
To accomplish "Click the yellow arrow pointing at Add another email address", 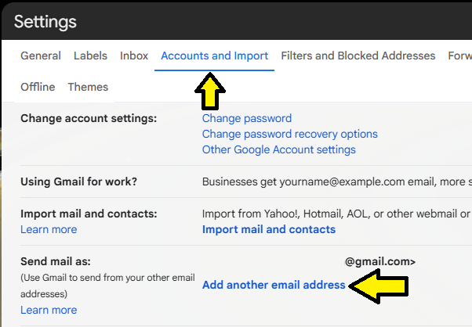I will pos(380,286).
